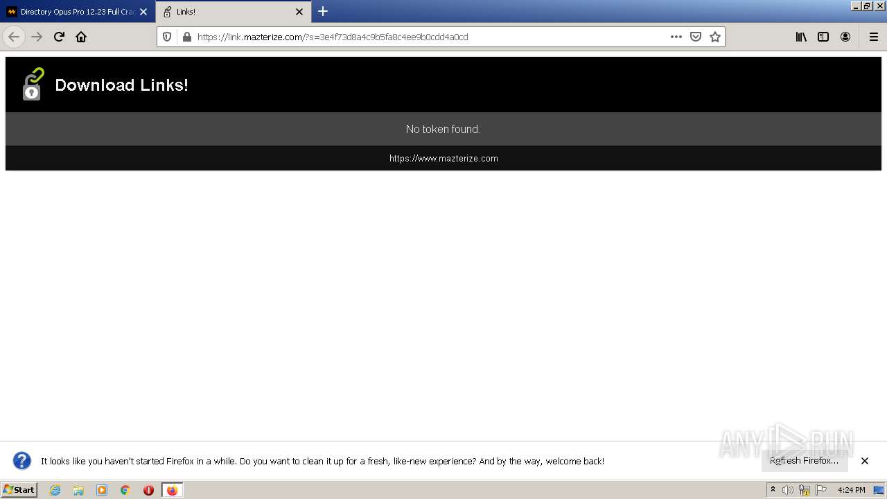Viewport: 887px width, 499px height.
Task: Show hidden system tray icons
Action: [773, 489]
